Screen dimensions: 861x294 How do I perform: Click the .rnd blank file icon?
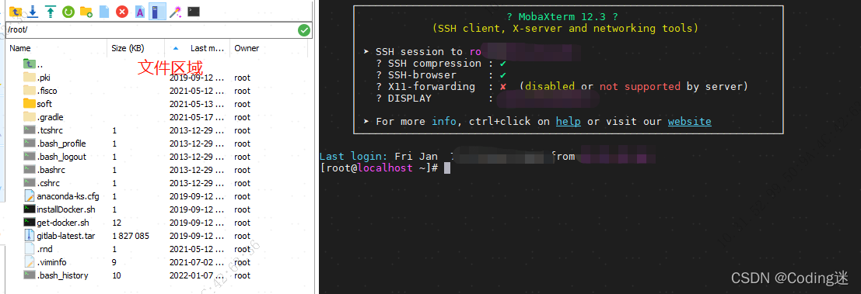coord(29,249)
